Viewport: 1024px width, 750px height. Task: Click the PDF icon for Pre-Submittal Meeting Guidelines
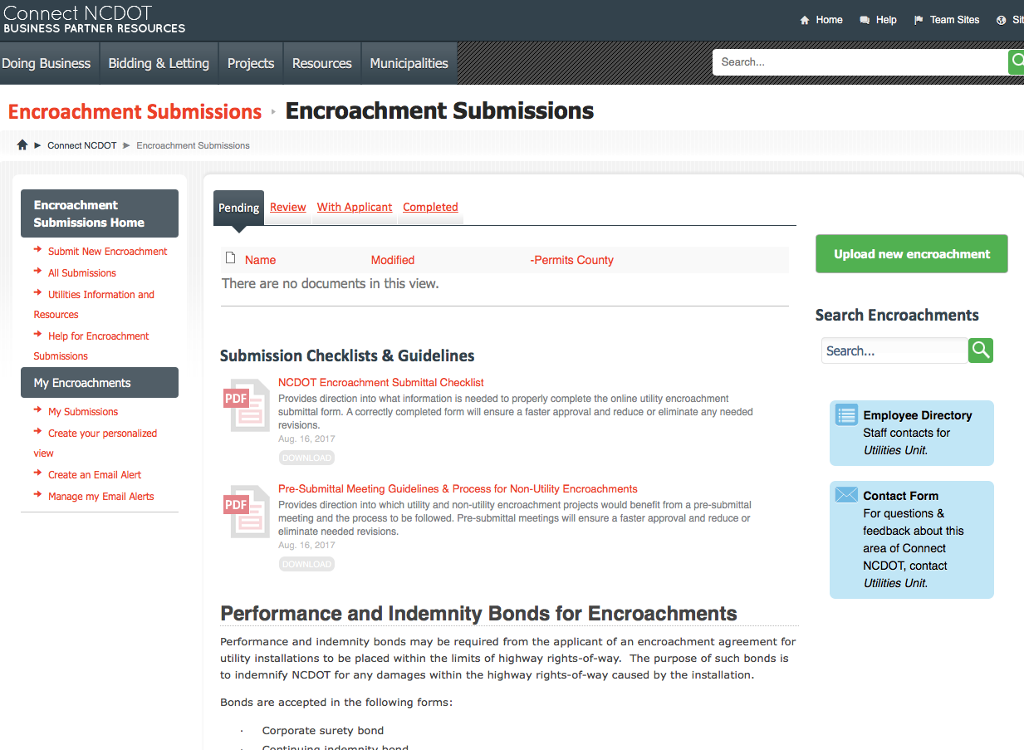[x=247, y=511]
